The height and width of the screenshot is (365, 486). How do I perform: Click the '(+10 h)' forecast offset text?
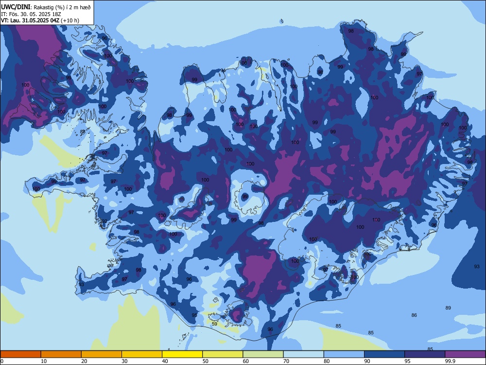pyautogui.click(x=70, y=20)
